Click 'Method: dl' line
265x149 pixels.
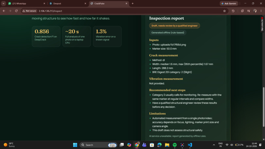click(x=158, y=60)
